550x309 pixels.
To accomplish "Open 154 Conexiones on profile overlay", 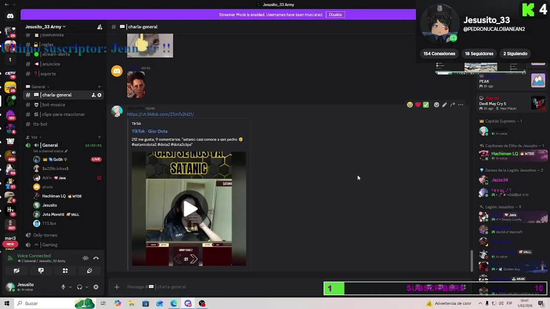I will pyautogui.click(x=439, y=54).
